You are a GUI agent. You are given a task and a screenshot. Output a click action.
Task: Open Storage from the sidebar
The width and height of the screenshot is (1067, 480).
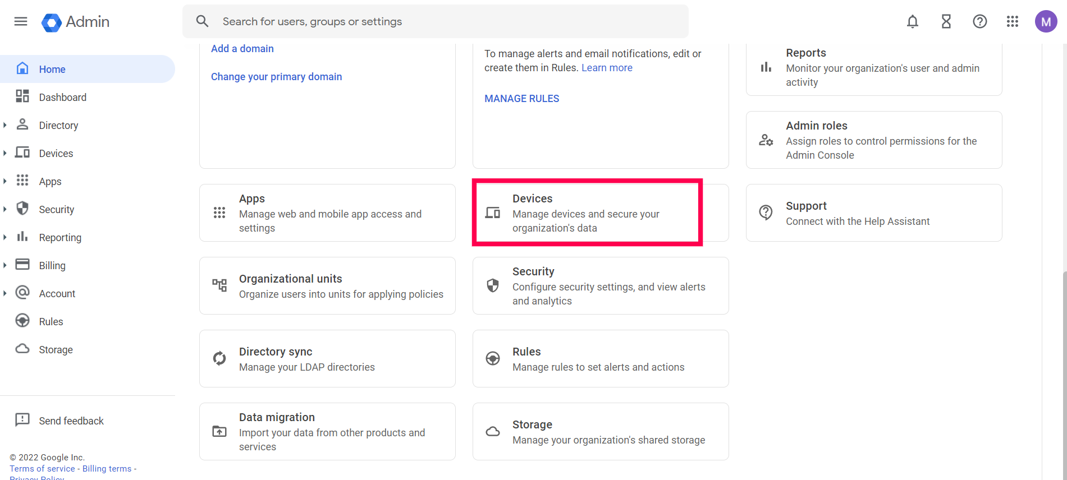[56, 350]
